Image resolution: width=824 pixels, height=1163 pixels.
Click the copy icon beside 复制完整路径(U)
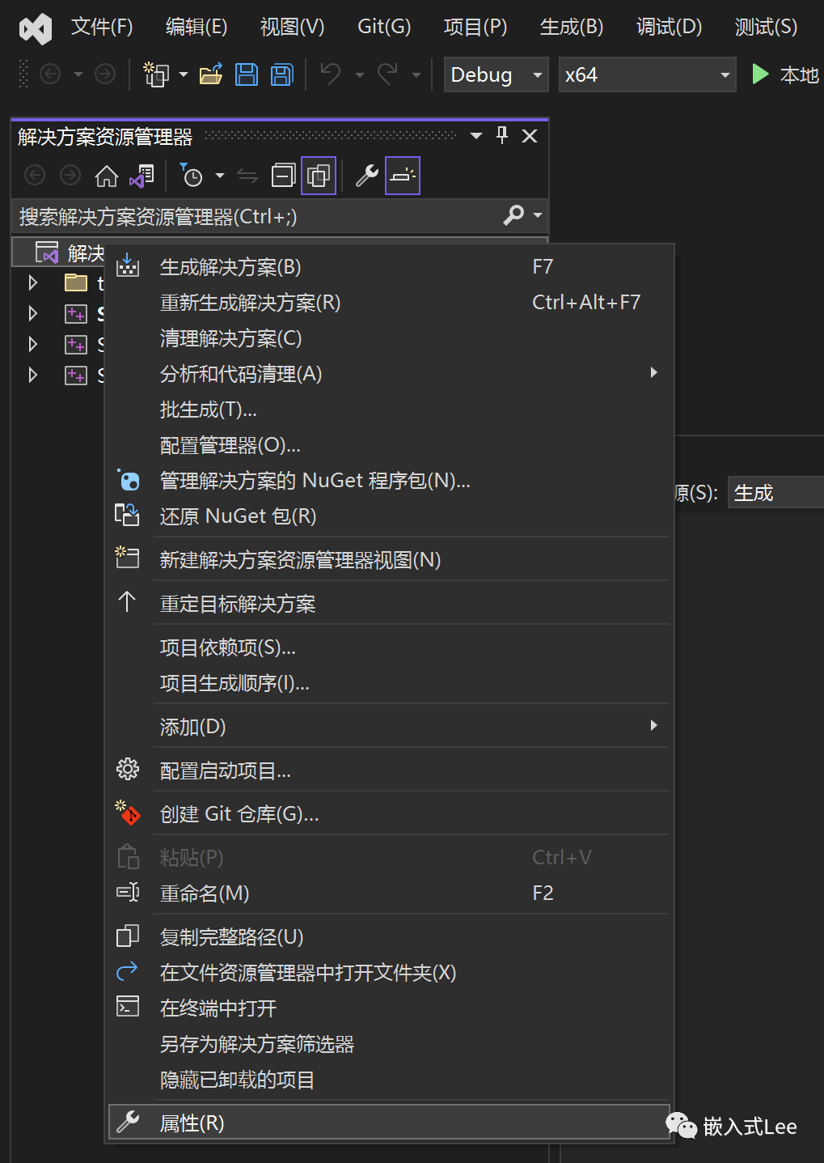pos(127,936)
